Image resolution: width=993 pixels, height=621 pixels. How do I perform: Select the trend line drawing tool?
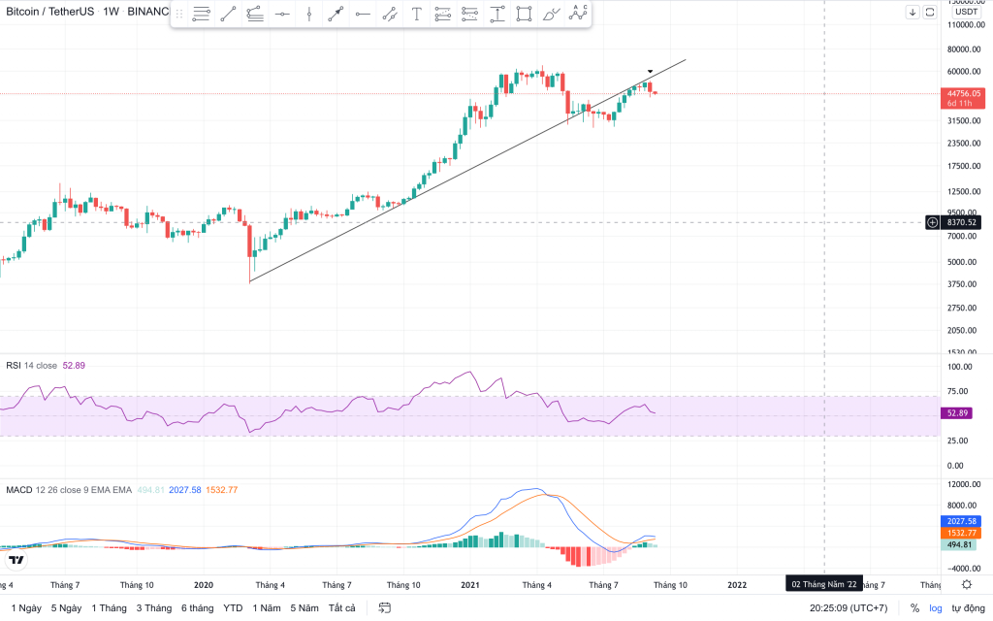click(228, 14)
